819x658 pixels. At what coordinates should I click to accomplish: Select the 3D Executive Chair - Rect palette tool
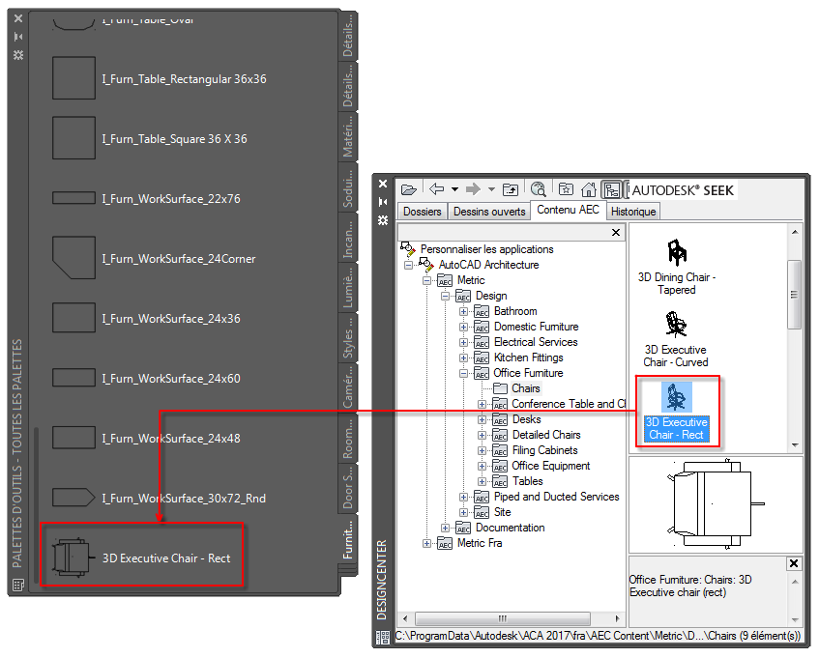(141, 556)
